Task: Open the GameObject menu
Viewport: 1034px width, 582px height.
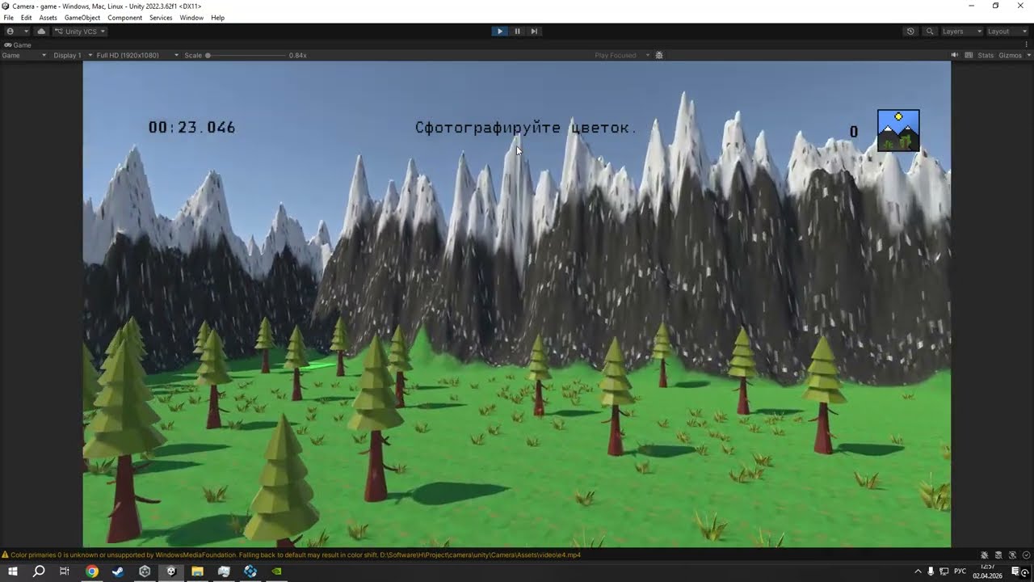Action: [82, 18]
